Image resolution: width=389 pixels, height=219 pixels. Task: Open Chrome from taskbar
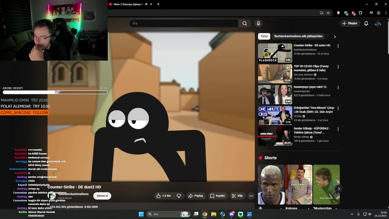[205, 214]
